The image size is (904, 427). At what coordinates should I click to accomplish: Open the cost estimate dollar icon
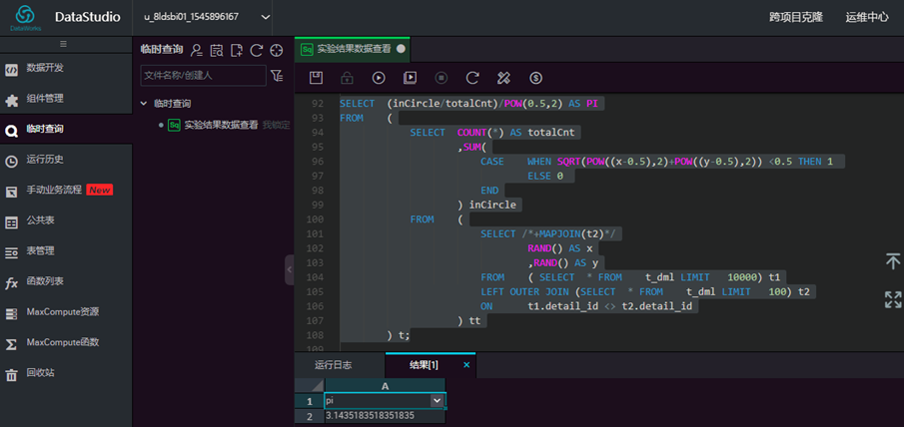point(535,78)
